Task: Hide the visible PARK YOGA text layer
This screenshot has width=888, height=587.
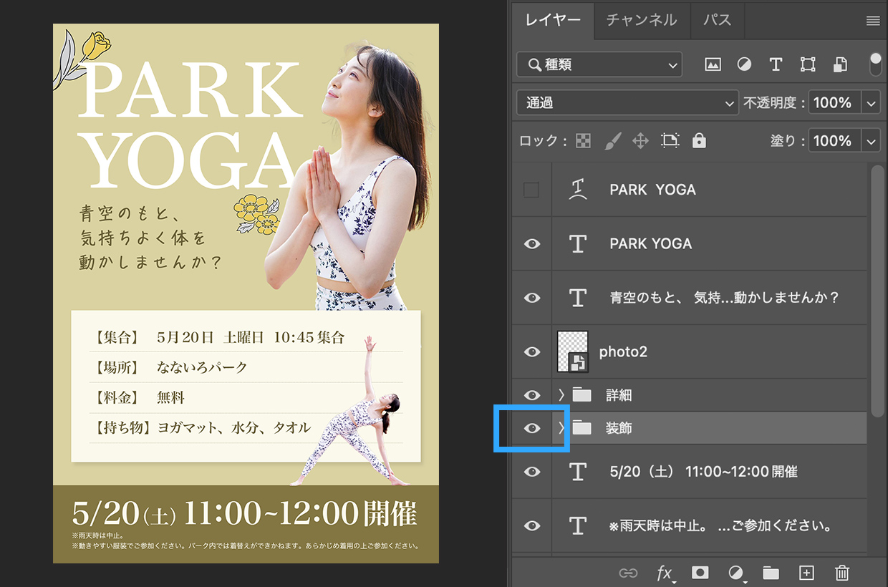Action: pyautogui.click(x=531, y=243)
